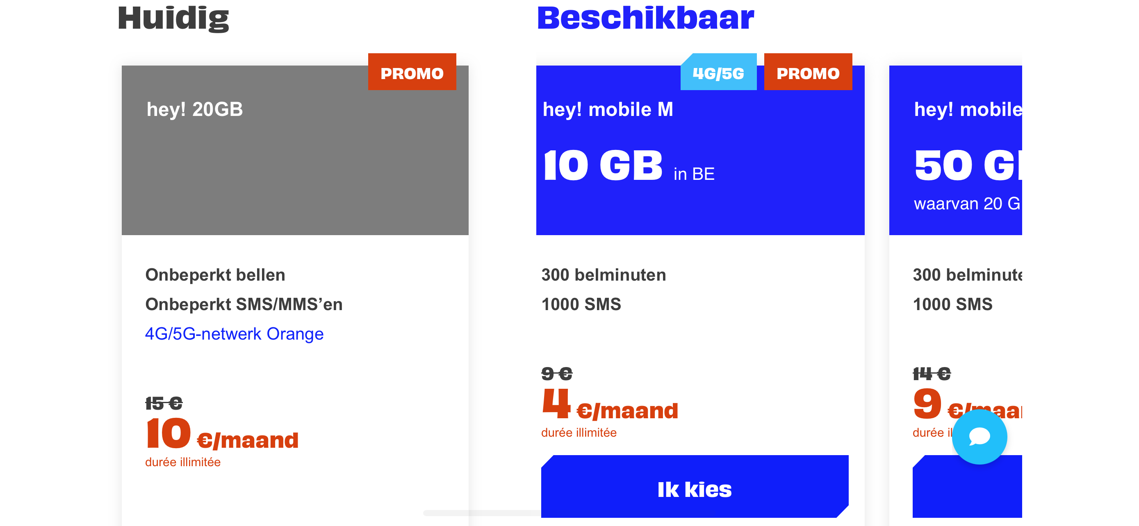Select the Beschikbaar heading
Viewport: 1139px width, 526px height.
tap(645, 18)
